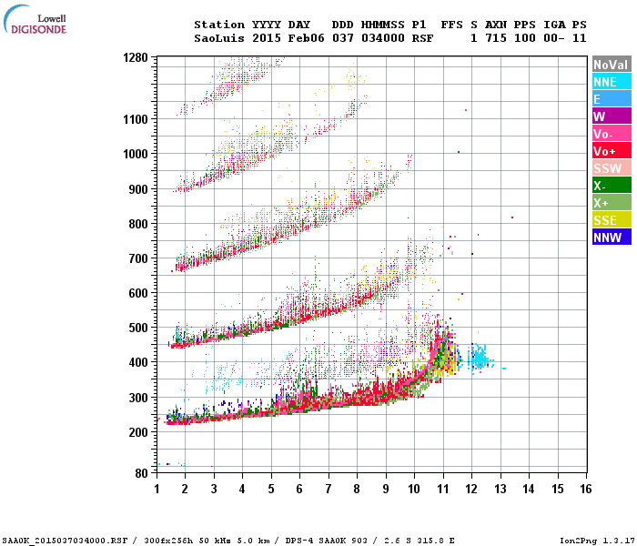
Task: Click the Lowell Digisonde logo
Action: [35, 19]
